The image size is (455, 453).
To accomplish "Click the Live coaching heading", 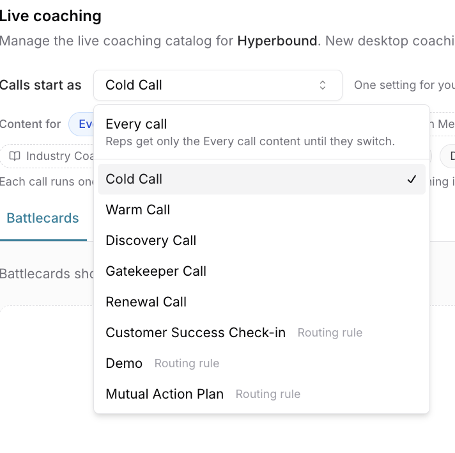I will pyautogui.click(x=50, y=16).
